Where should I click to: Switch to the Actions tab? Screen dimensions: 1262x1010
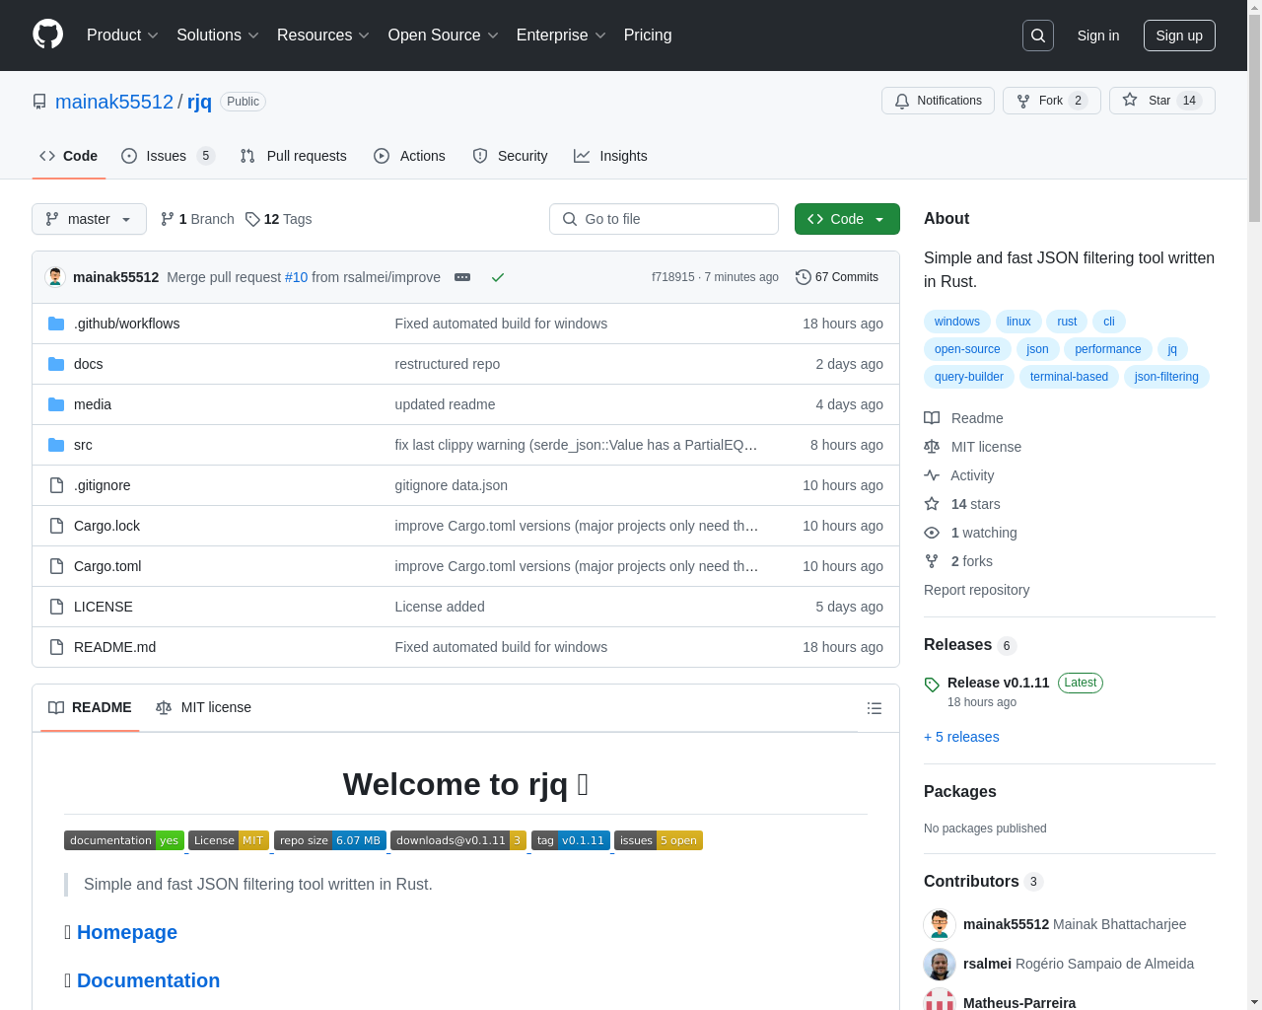click(x=409, y=156)
